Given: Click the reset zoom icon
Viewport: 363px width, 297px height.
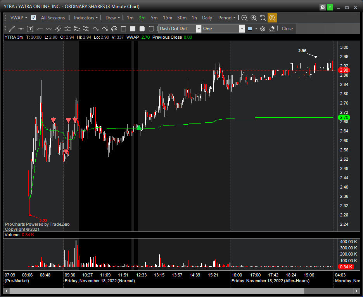Looking at the screenshot, I should [x=263, y=18].
